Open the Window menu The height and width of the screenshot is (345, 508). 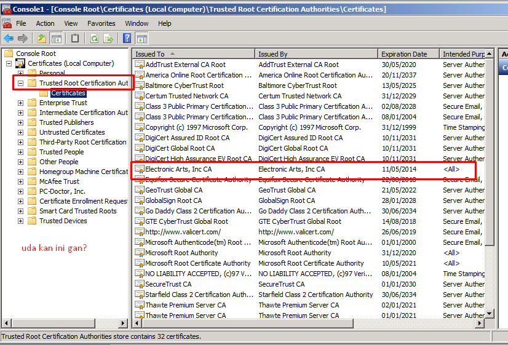pyautogui.click(x=137, y=23)
